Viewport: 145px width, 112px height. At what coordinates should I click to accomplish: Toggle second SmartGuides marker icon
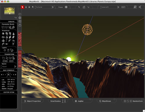point(65,101)
